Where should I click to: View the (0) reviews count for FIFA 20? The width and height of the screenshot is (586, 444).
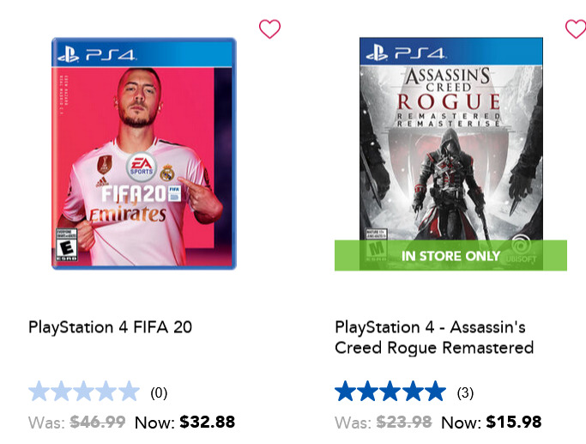point(159,392)
